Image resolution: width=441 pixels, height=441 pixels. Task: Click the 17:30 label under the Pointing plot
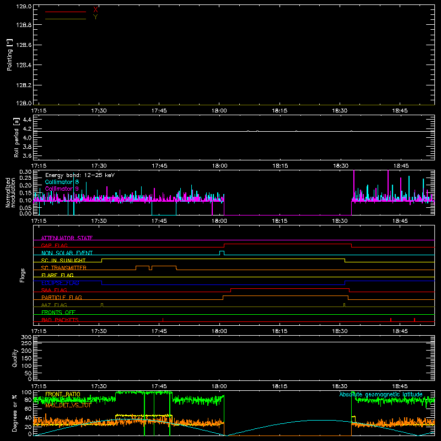click(x=99, y=111)
